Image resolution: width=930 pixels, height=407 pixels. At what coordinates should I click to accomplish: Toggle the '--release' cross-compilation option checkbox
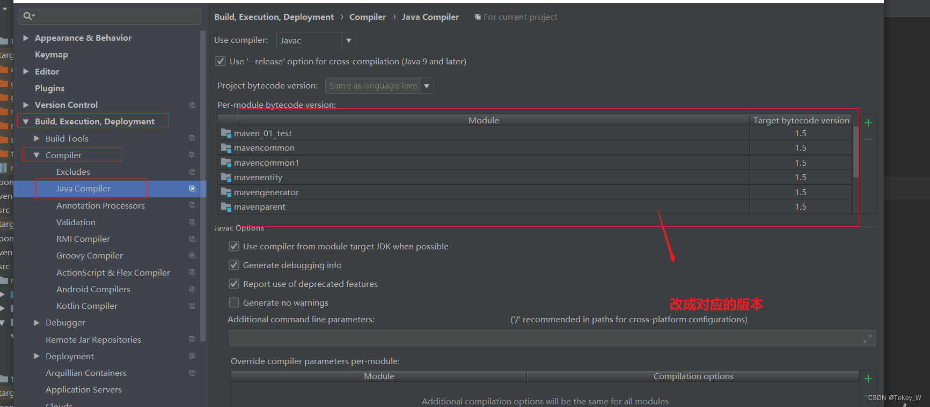[x=221, y=61]
